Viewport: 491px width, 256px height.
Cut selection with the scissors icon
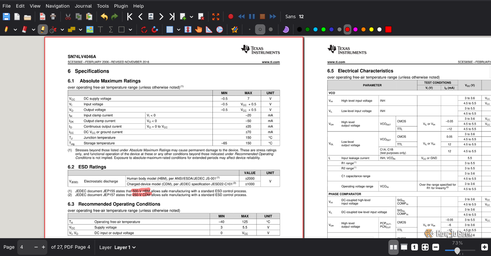click(x=68, y=17)
